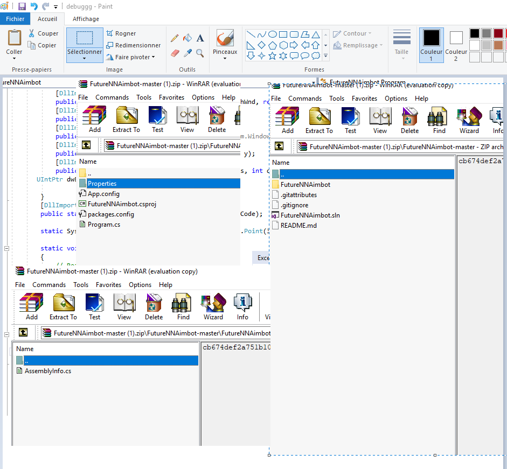The height and width of the screenshot is (469, 507).
Task: Click Copier in the Presse-papiers group
Action: [x=43, y=45]
